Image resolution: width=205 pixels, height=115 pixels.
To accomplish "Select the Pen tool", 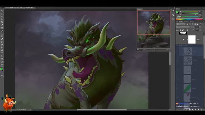I will pyautogui.click(x=2, y=50).
